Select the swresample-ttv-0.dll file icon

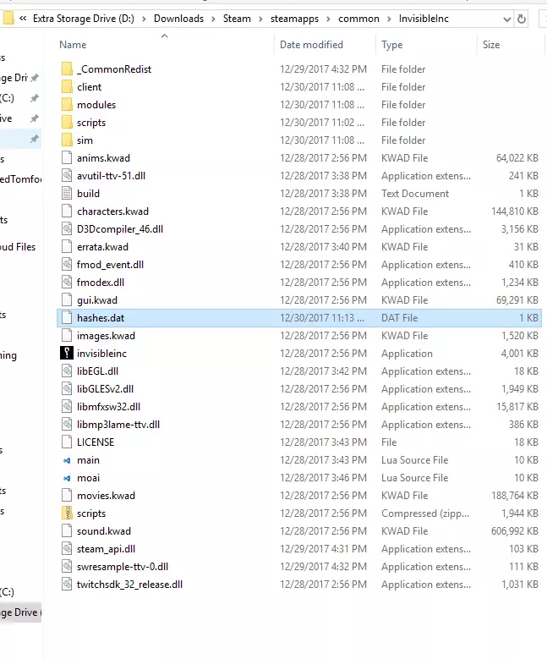tap(67, 567)
